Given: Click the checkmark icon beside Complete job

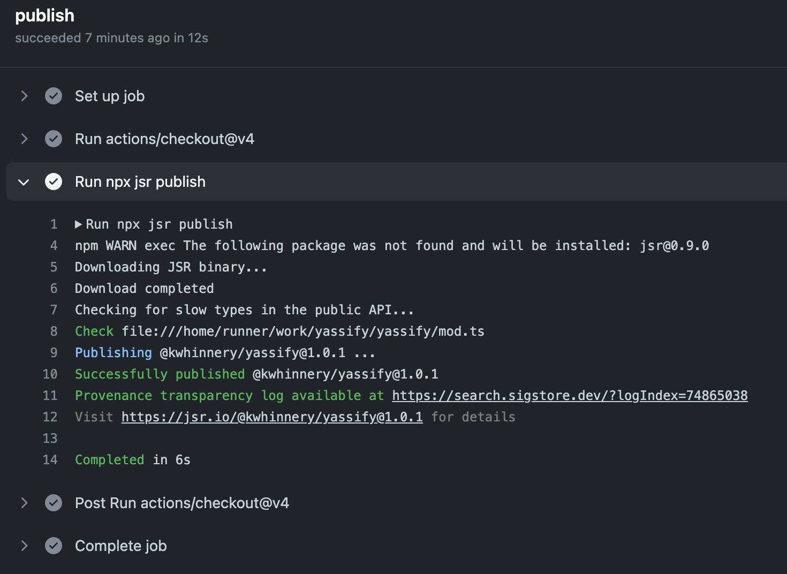Looking at the screenshot, I should pos(54,546).
